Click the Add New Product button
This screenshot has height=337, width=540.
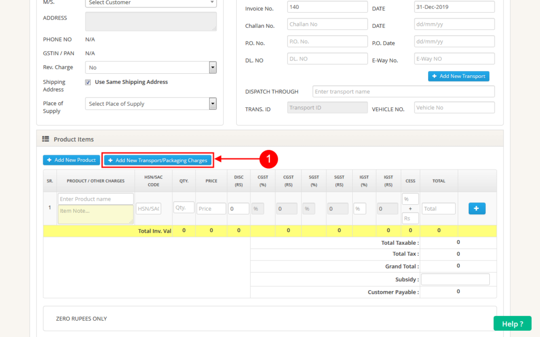click(x=71, y=160)
